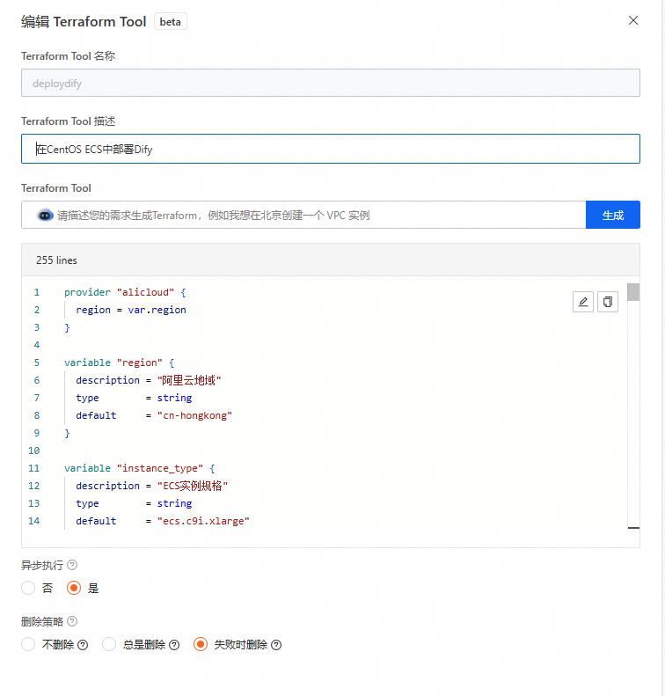Click the closing brace on line 3
Viewport: 665px width, 696px height.
(67, 327)
